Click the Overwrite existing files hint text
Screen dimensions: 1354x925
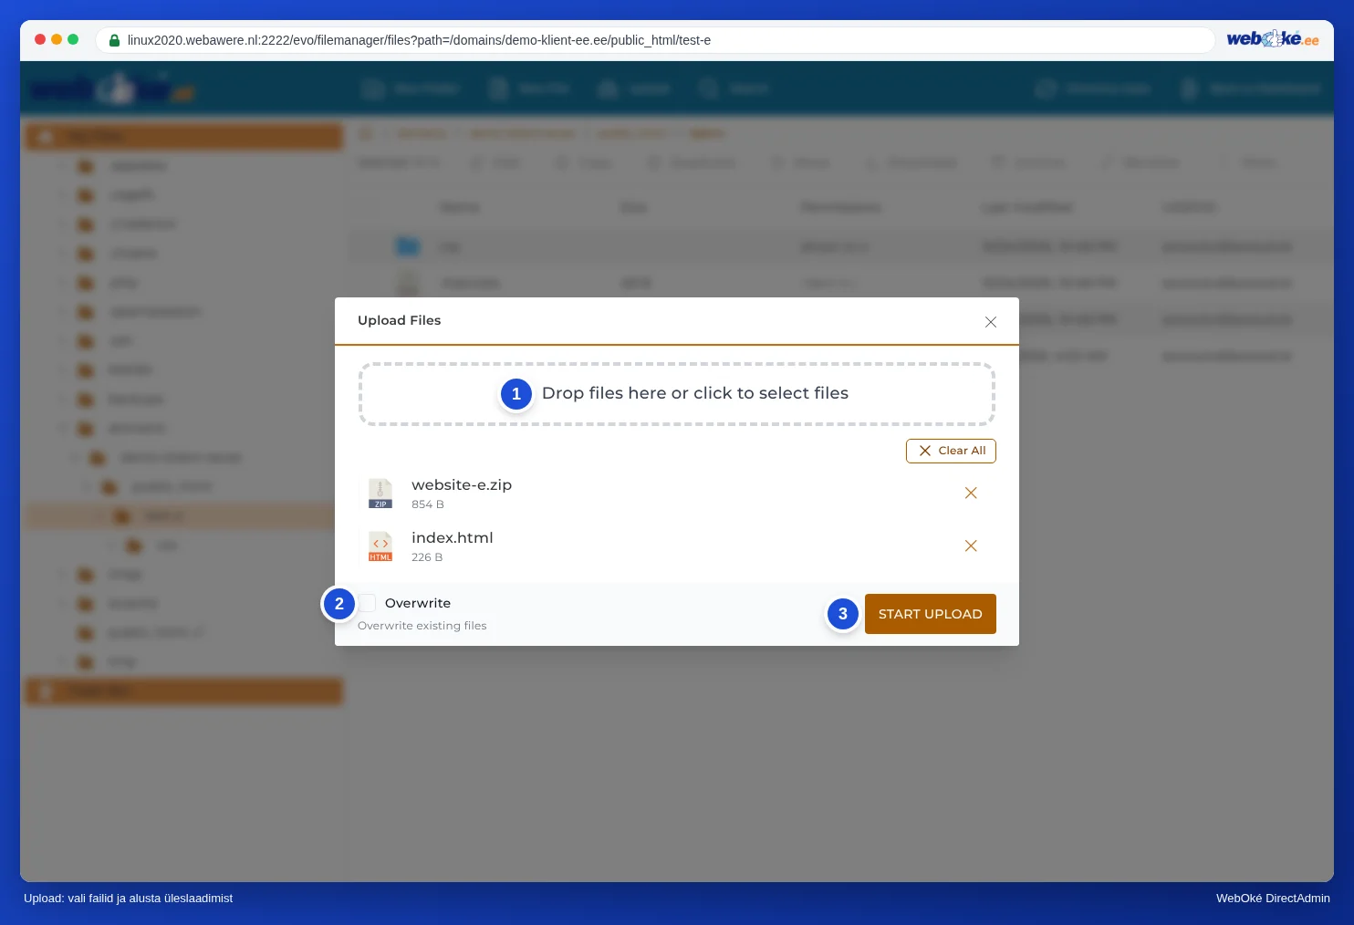pyautogui.click(x=422, y=626)
